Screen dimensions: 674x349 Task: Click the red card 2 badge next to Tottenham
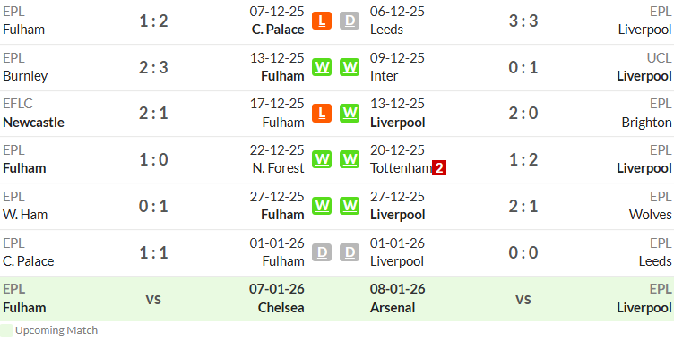coord(439,168)
